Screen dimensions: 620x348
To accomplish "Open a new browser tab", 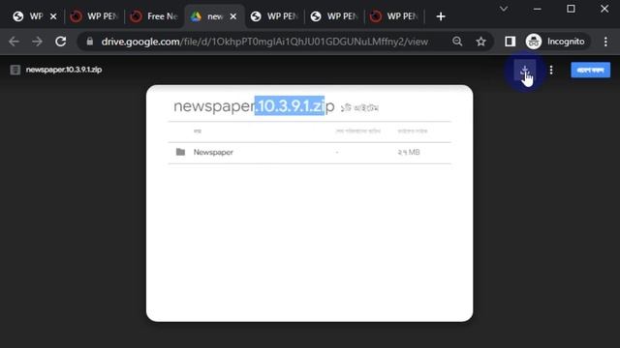I will coord(441,16).
